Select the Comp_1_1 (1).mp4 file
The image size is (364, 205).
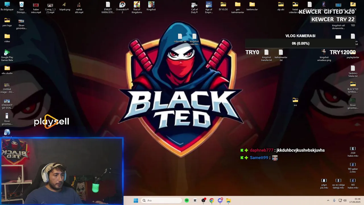click(50, 7)
